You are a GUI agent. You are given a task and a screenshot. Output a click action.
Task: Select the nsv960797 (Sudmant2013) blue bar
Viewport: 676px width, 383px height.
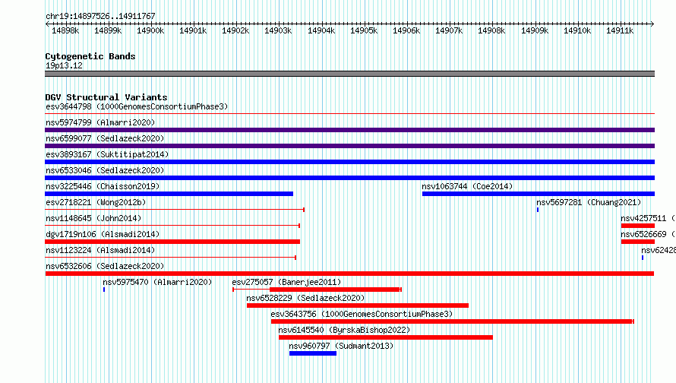tap(313, 353)
